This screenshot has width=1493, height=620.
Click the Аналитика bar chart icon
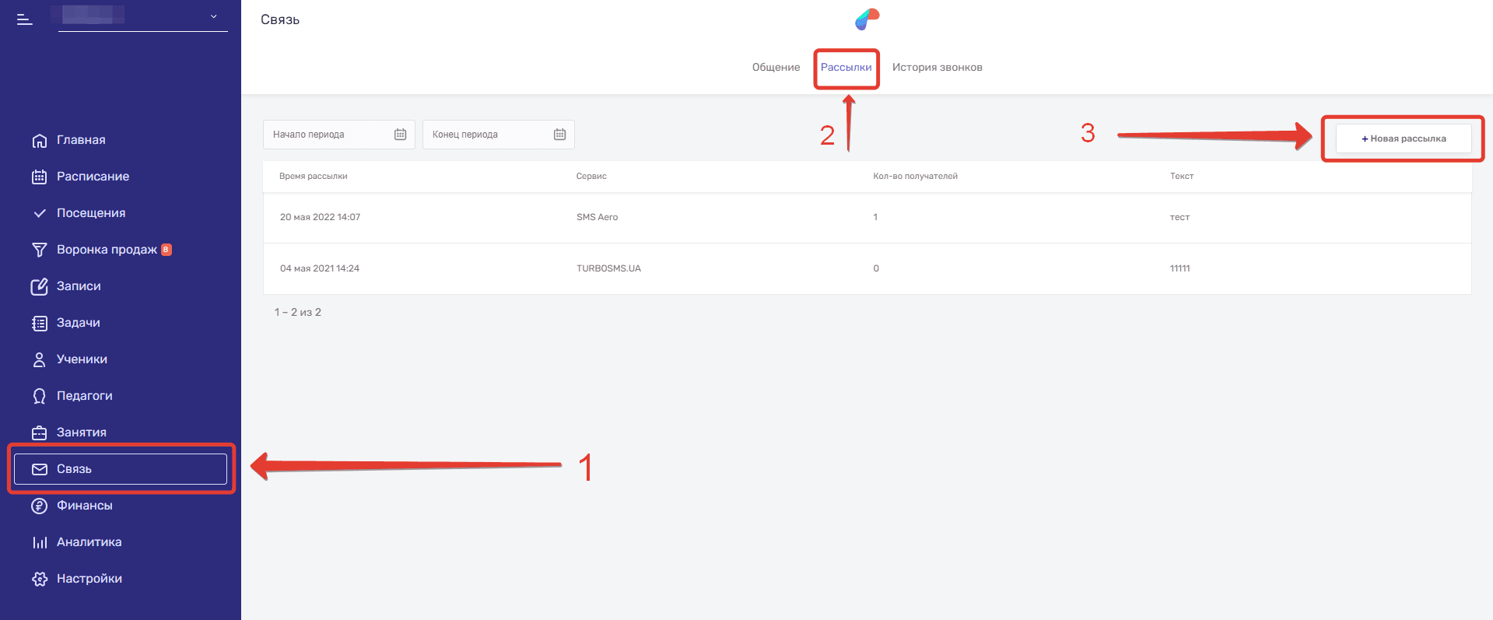(39, 542)
